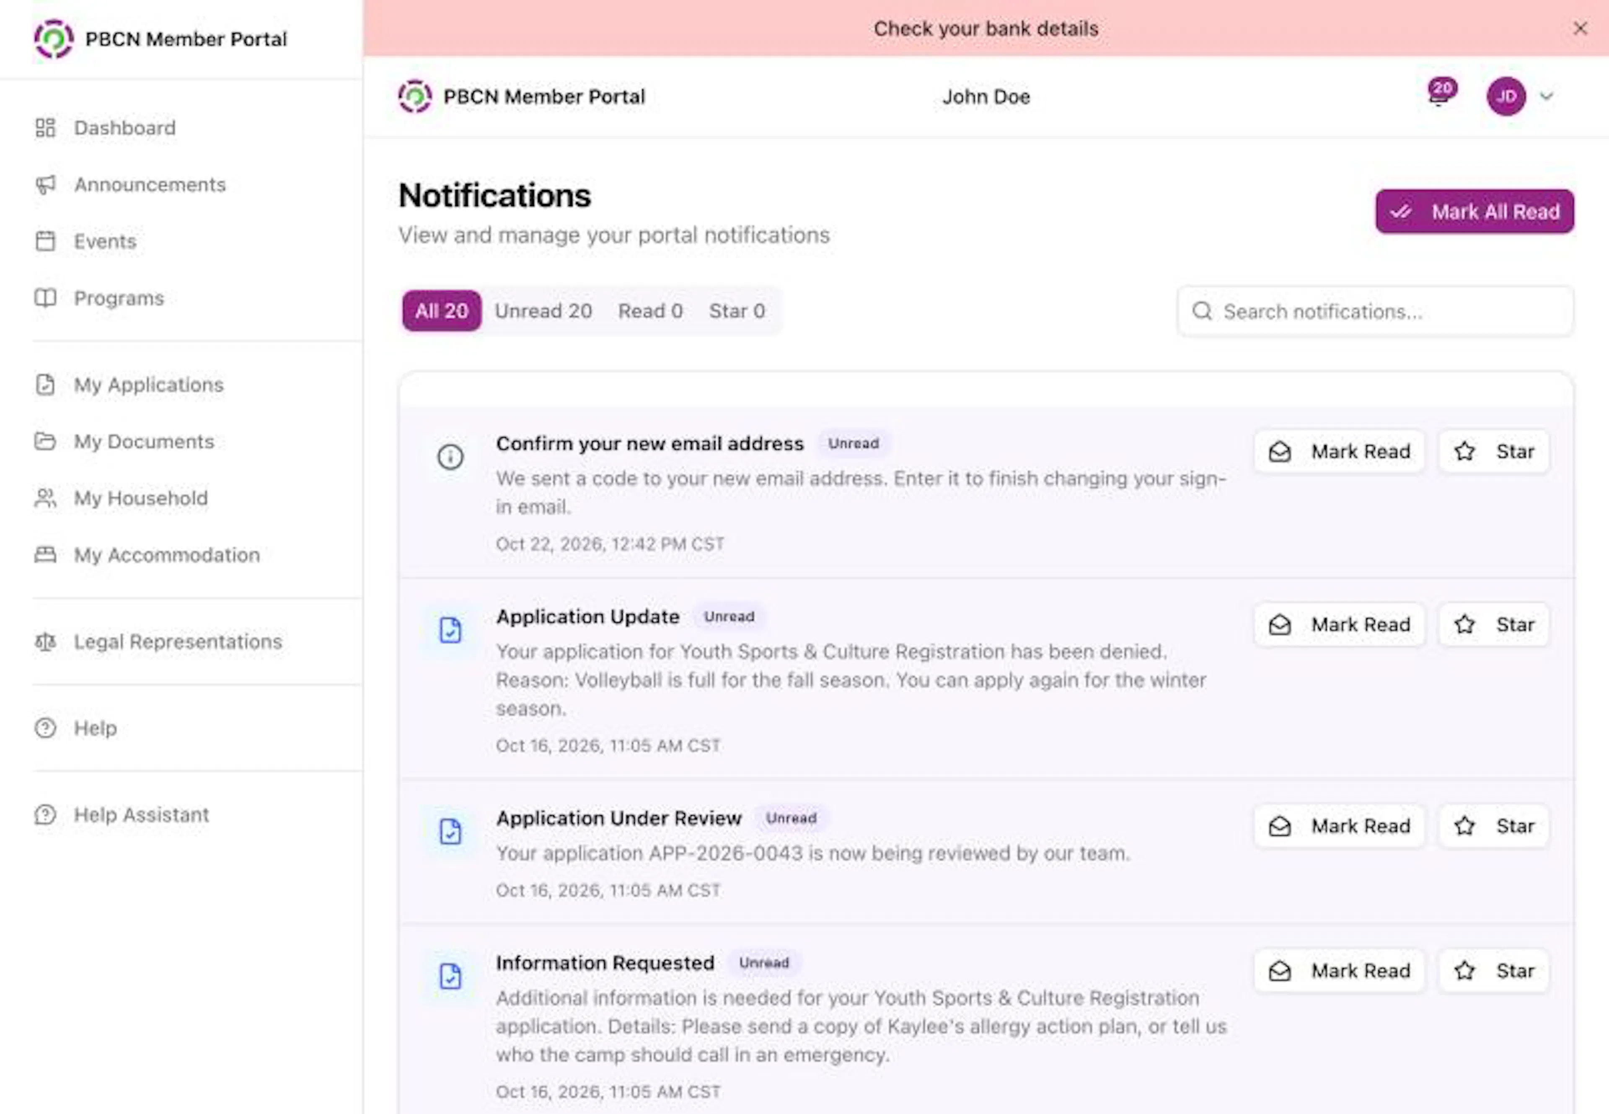Screen dimensions: 1609x1114
Task: Click the My Household people icon
Action: pos(45,498)
